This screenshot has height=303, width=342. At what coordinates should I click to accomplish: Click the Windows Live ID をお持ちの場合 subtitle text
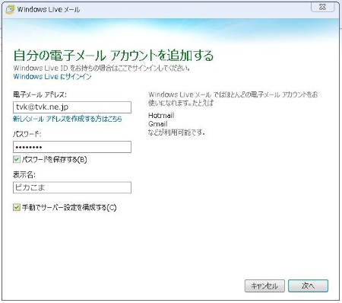[102, 69]
